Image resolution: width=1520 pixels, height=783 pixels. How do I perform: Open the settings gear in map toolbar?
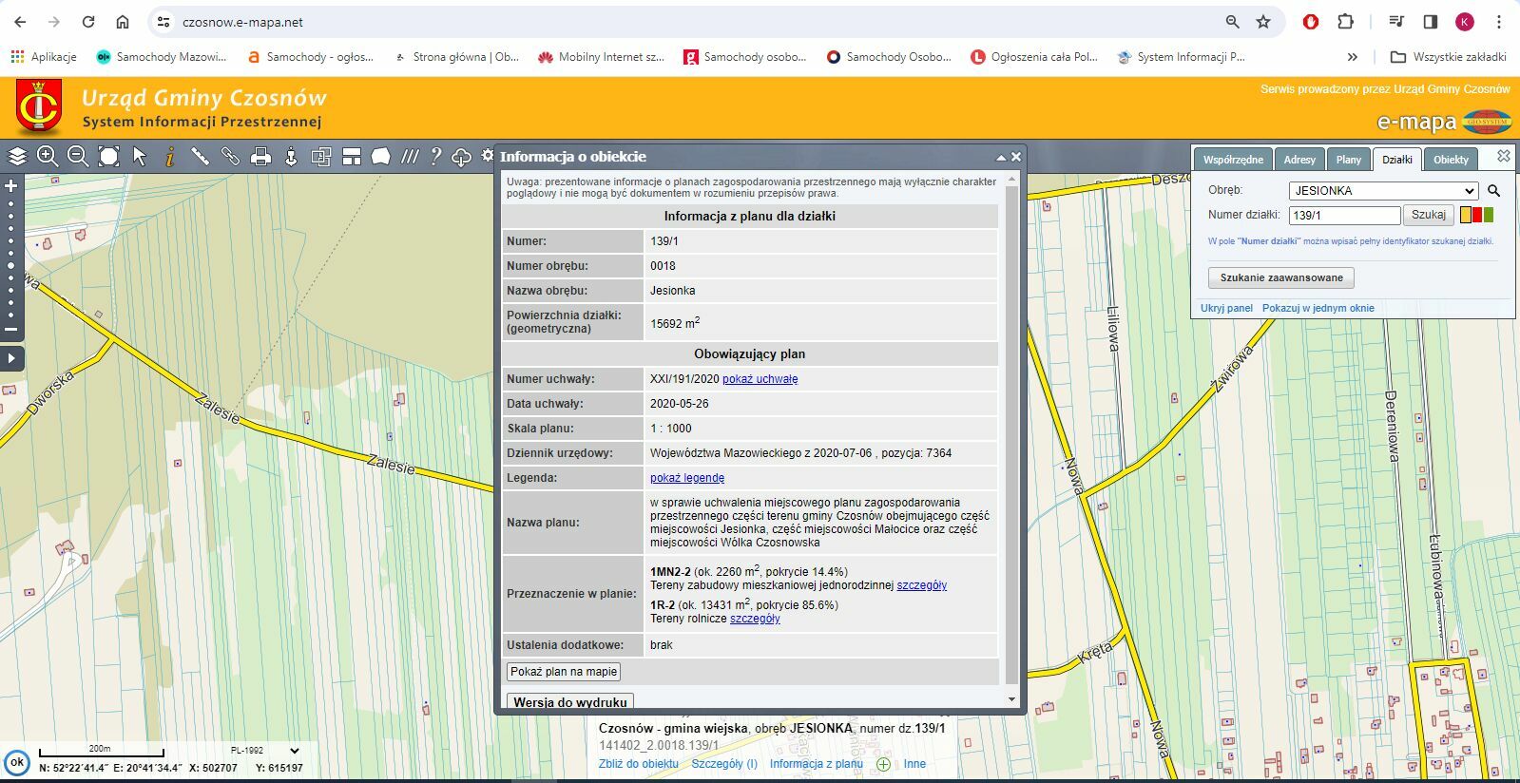point(488,156)
